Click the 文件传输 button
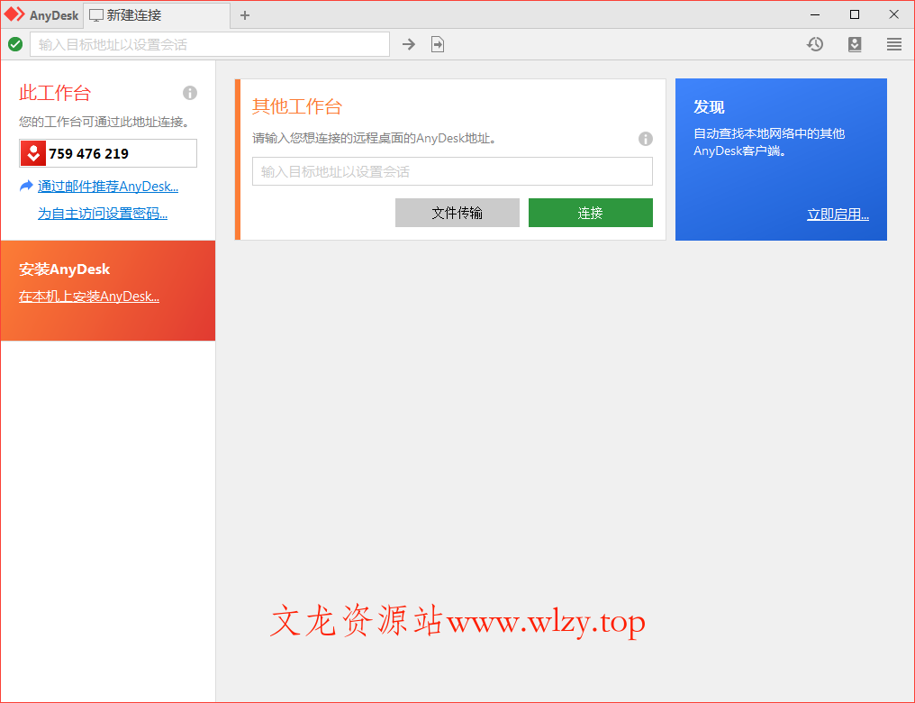915x703 pixels. (457, 213)
